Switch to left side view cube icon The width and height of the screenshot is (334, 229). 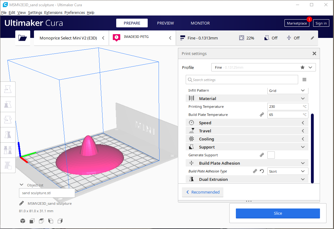[x=51, y=221]
